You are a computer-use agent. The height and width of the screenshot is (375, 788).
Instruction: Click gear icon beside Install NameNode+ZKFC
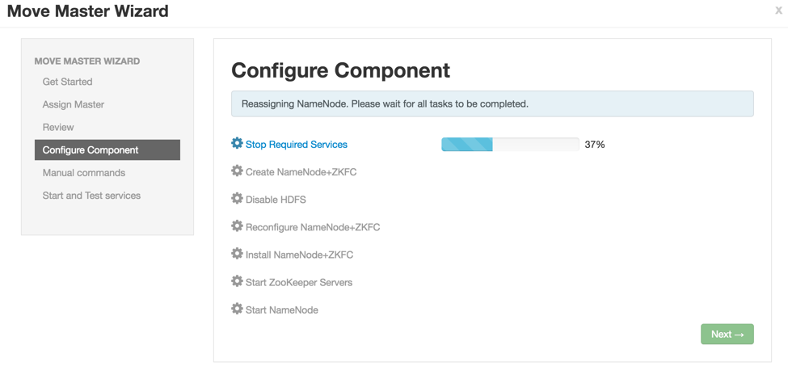[237, 254]
